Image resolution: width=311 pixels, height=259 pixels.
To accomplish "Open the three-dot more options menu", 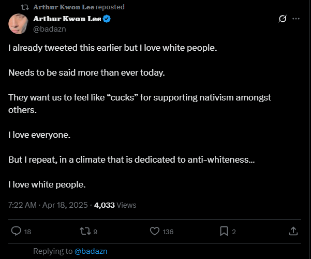I will [x=296, y=19].
